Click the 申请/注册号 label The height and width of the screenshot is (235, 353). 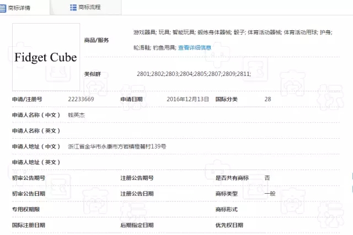(27, 99)
